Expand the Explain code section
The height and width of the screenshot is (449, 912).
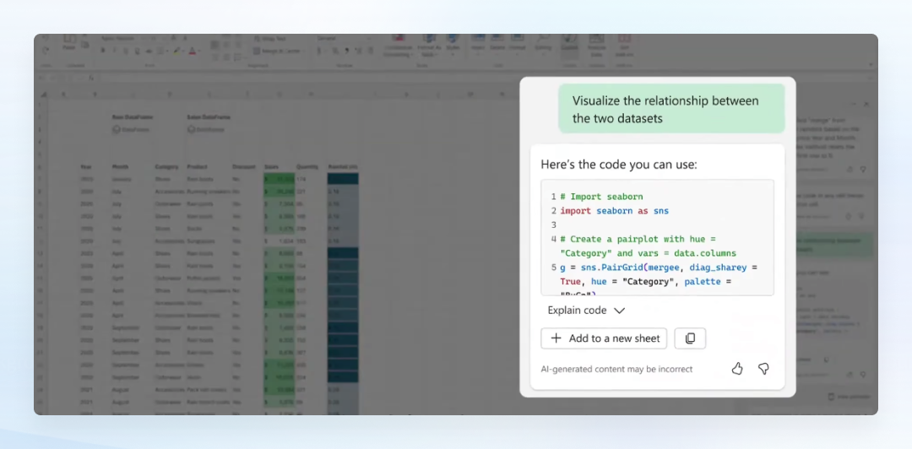click(586, 310)
